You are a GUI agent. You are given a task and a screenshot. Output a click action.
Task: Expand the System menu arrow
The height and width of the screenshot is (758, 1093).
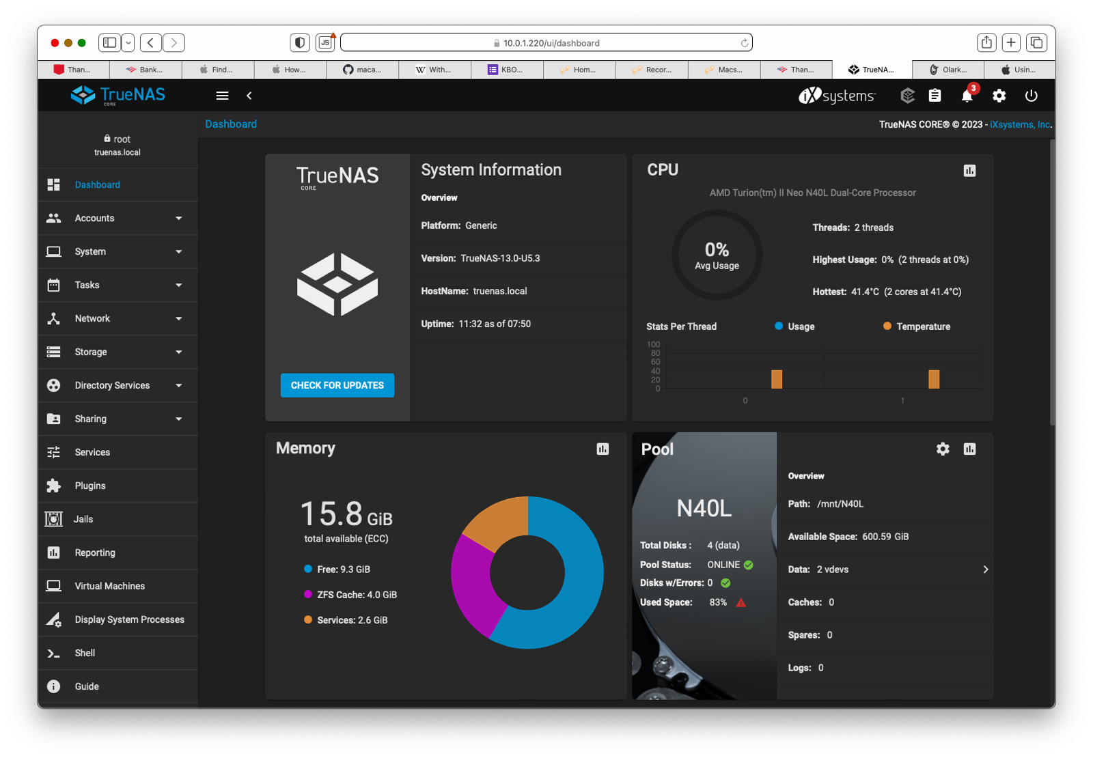pos(179,252)
